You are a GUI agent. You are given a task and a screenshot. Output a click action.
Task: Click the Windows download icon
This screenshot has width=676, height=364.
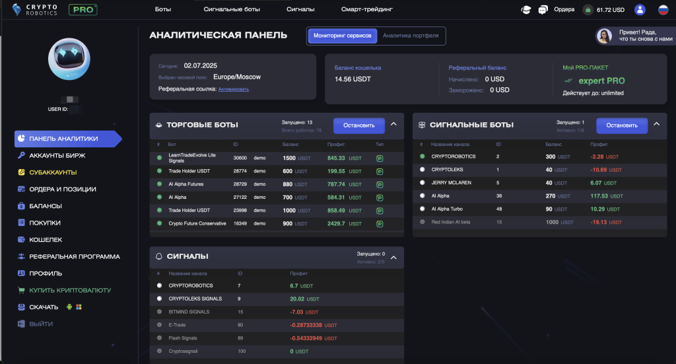[79, 307]
